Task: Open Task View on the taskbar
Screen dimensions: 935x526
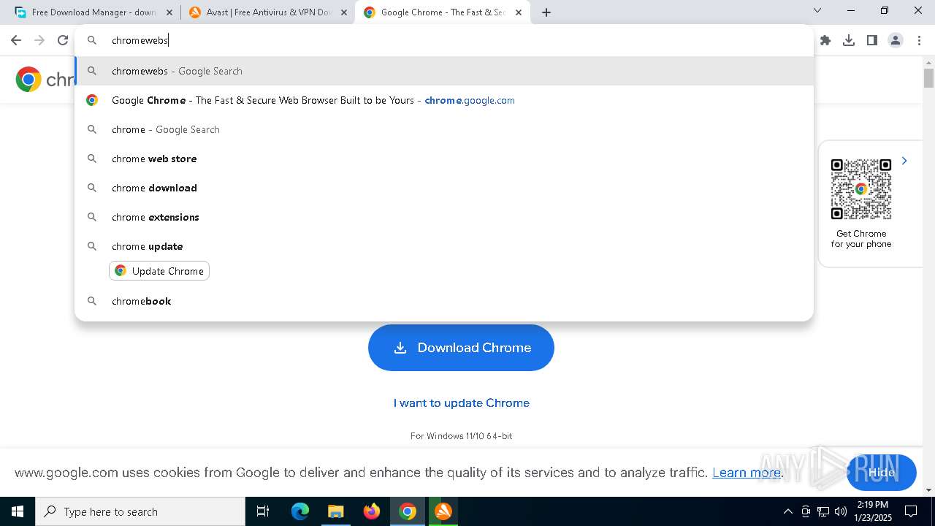Action: pyautogui.click(x=263, y=511)
